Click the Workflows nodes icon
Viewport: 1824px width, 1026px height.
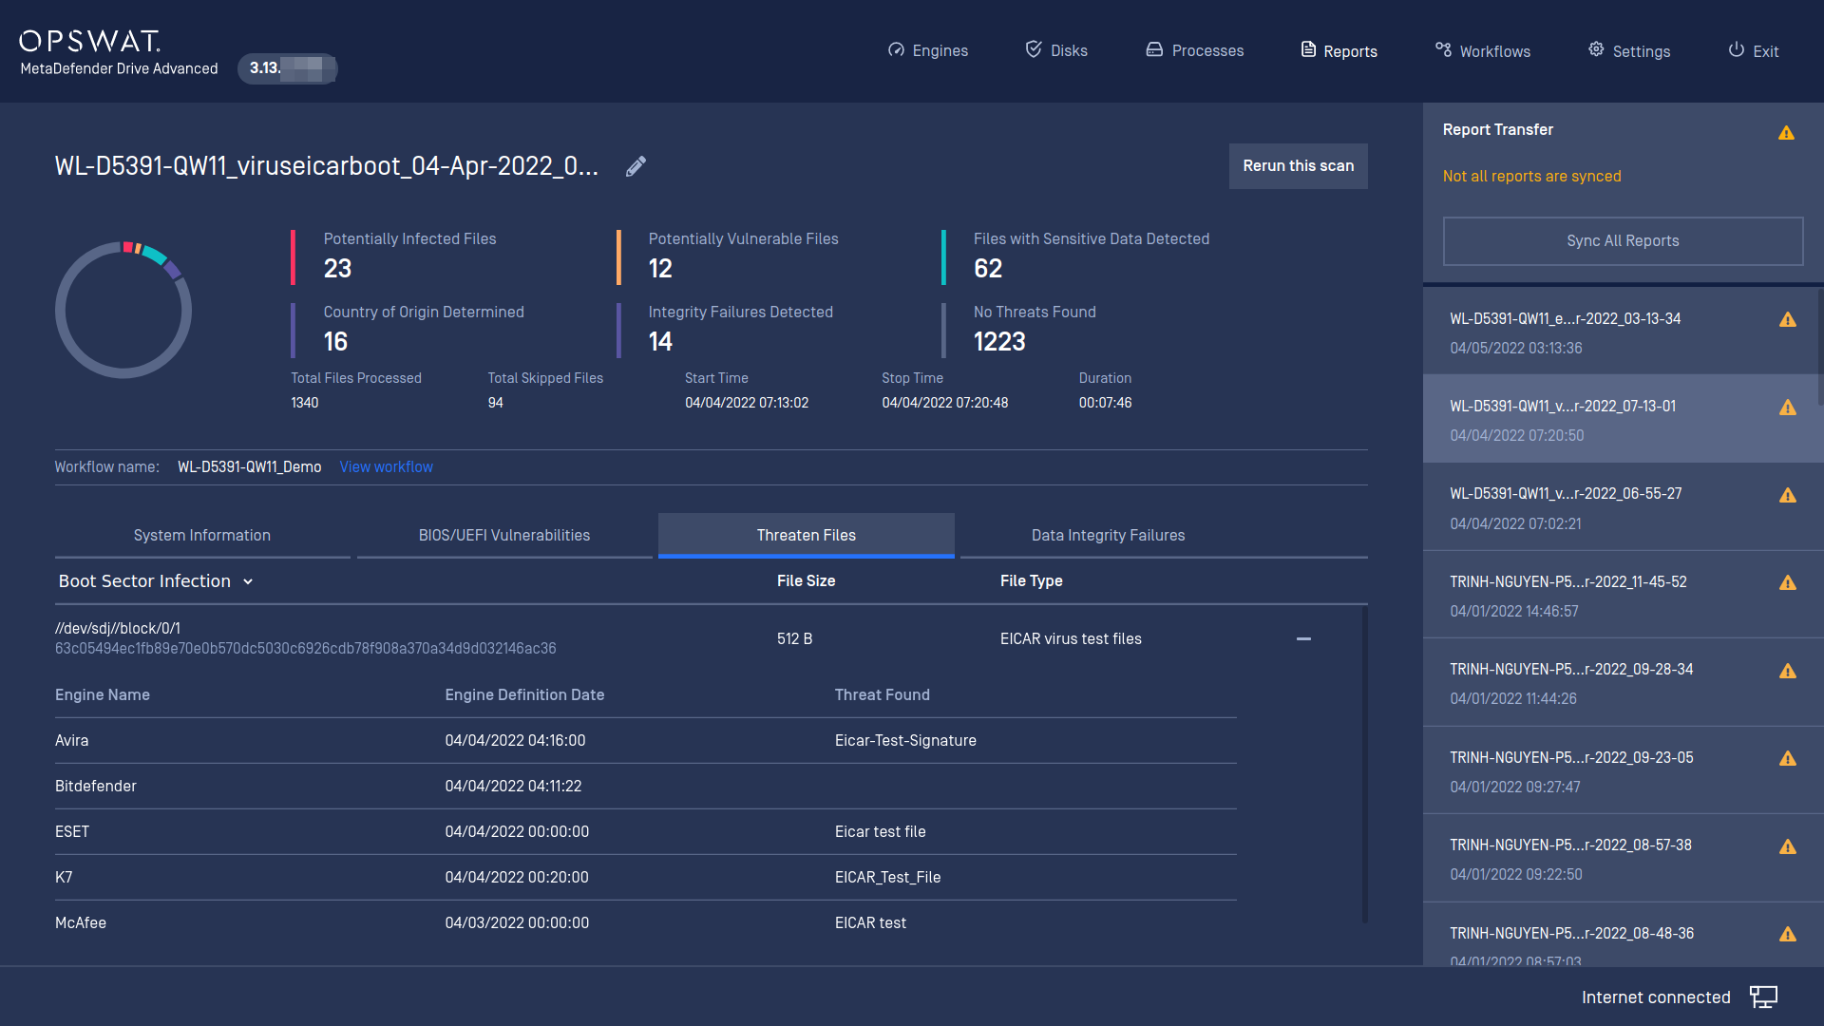point(1443,49)
